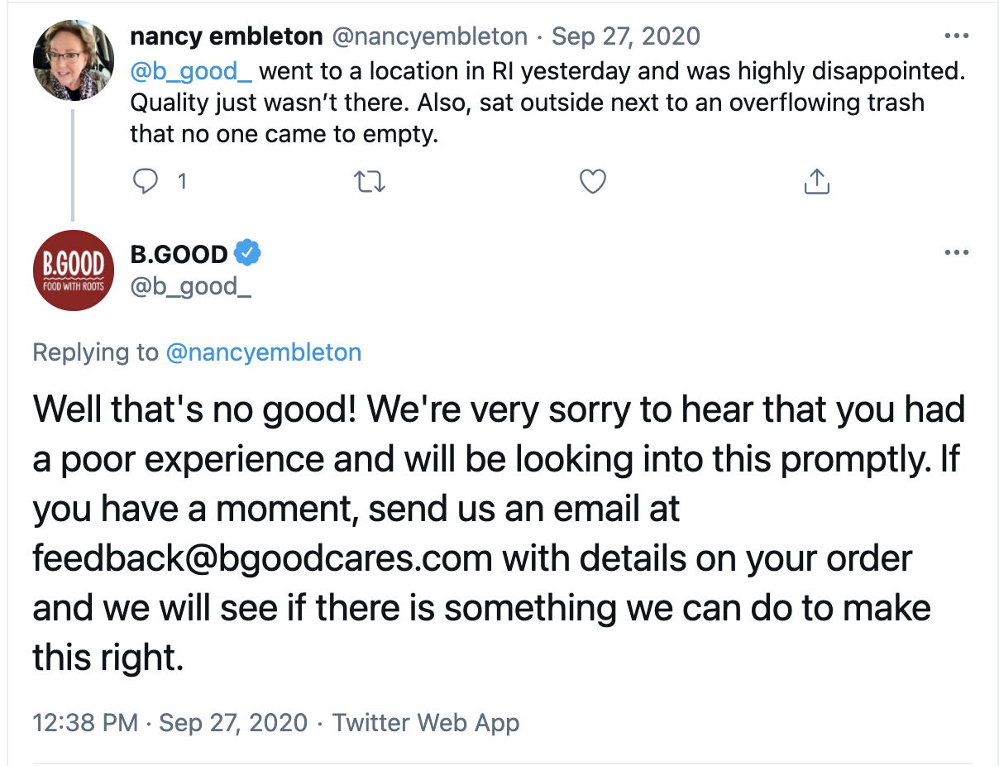The height and width of the screenshot is (766, 999).
Task: Click the B.GOOD red logo avatar
Action: 73,270
